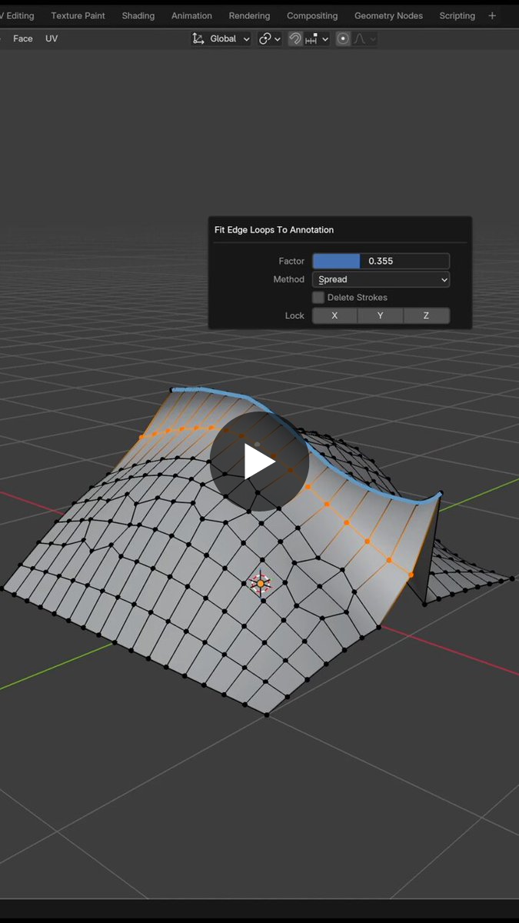This screenshot has height=923, width=519.
Task: Open the Scripting workspace tab
Action: click(457, 15)
